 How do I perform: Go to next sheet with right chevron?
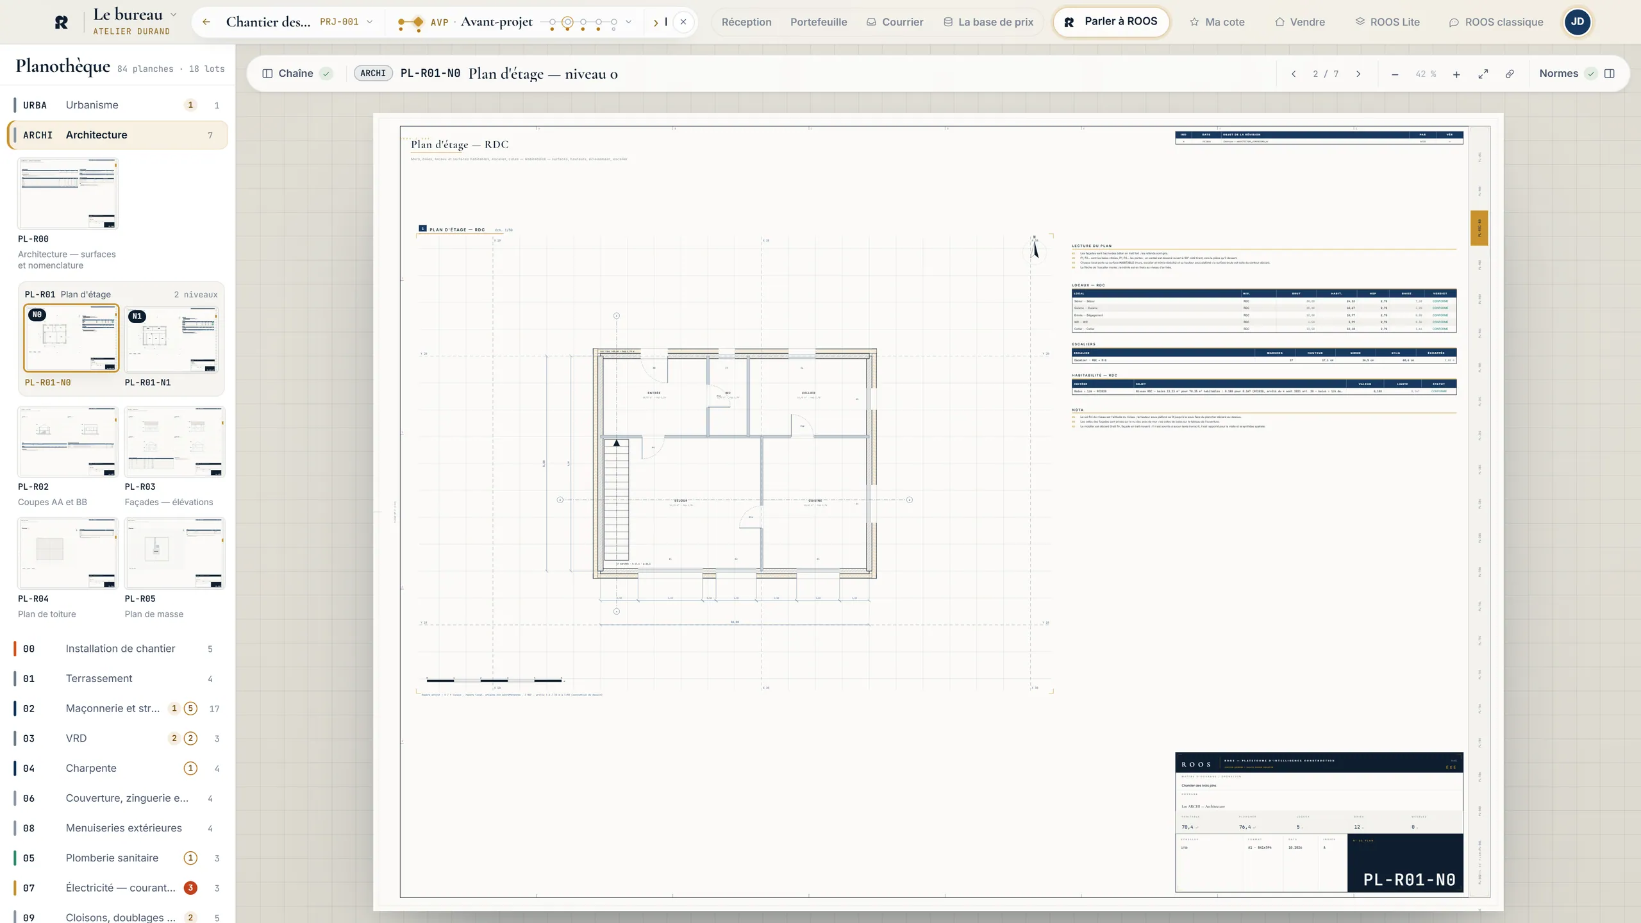coord(1358,74)
